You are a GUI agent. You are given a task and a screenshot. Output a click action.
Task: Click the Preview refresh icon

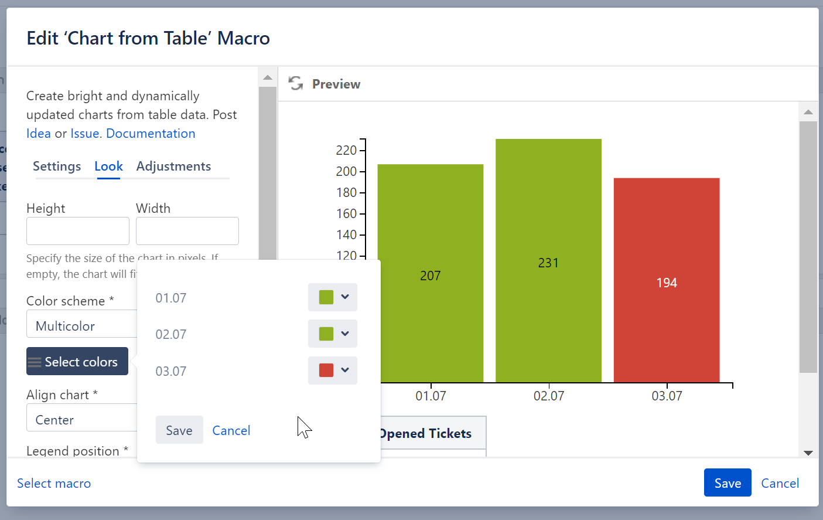296,84
